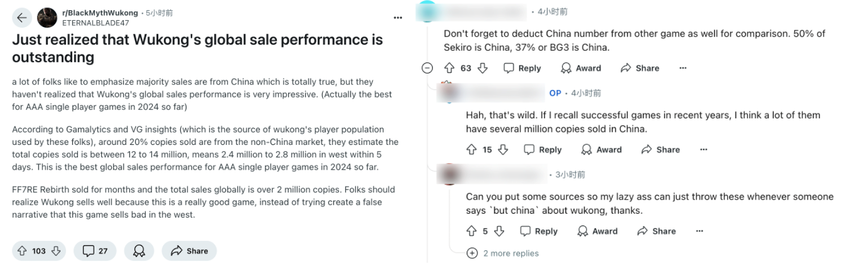Open the 27 comments button
843x265 pixels.
95,251
